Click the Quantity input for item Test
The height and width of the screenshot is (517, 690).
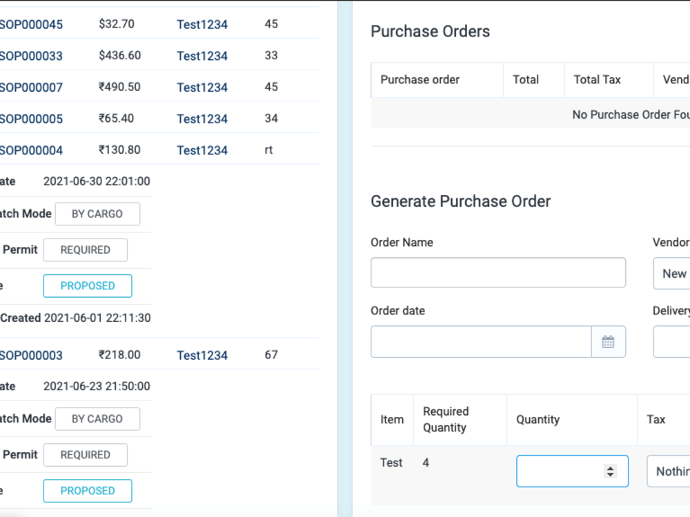pyautogui.click(x=572, y=472)
